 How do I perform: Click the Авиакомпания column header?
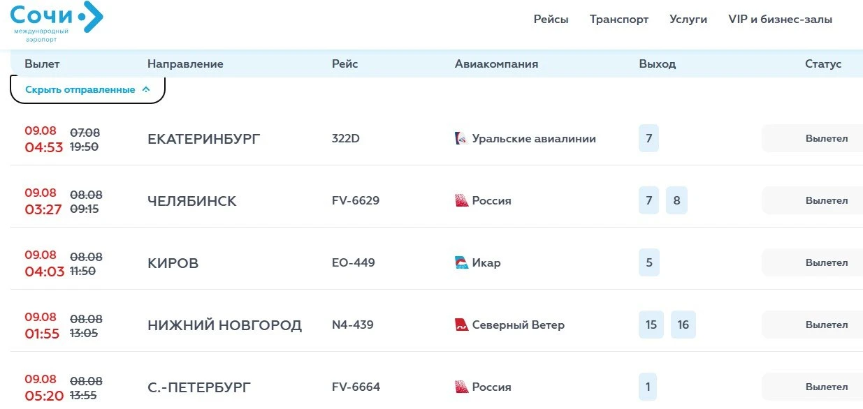pos(496,64)
